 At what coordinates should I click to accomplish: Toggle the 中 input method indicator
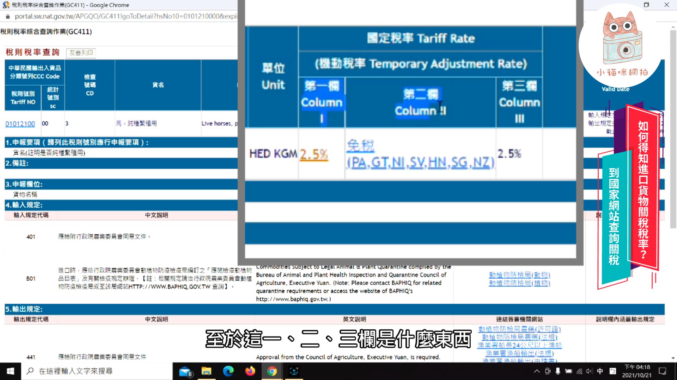(x=599, y=371)
